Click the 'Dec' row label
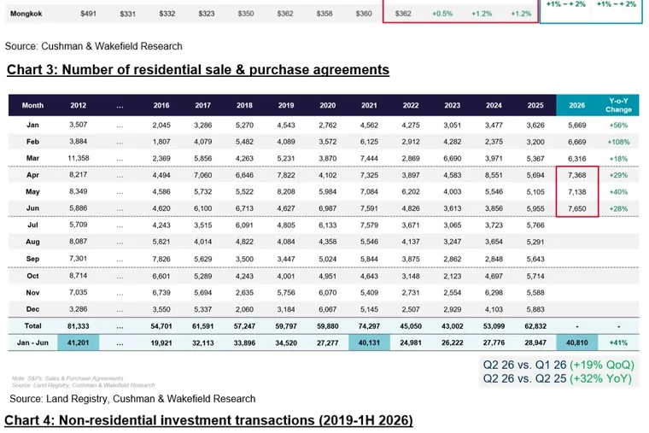Viewport: 649px width, 433px height. coord(32,309)
